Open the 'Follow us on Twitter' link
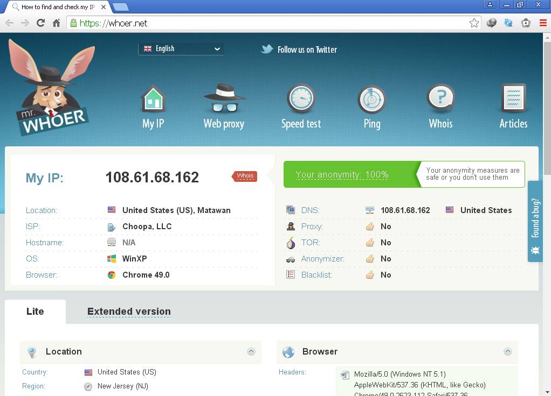 307,50
